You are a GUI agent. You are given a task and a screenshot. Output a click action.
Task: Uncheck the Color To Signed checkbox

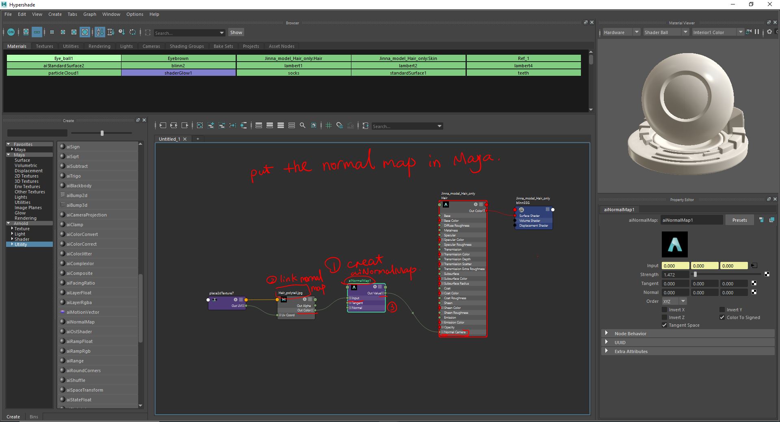point(722,317)
